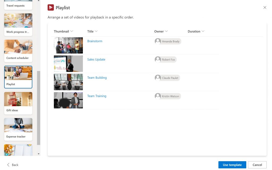Viewport: 272px width, 170px height.
Task: Select the Gift ideas template thumbnail
Action: (x=18, y=99)
